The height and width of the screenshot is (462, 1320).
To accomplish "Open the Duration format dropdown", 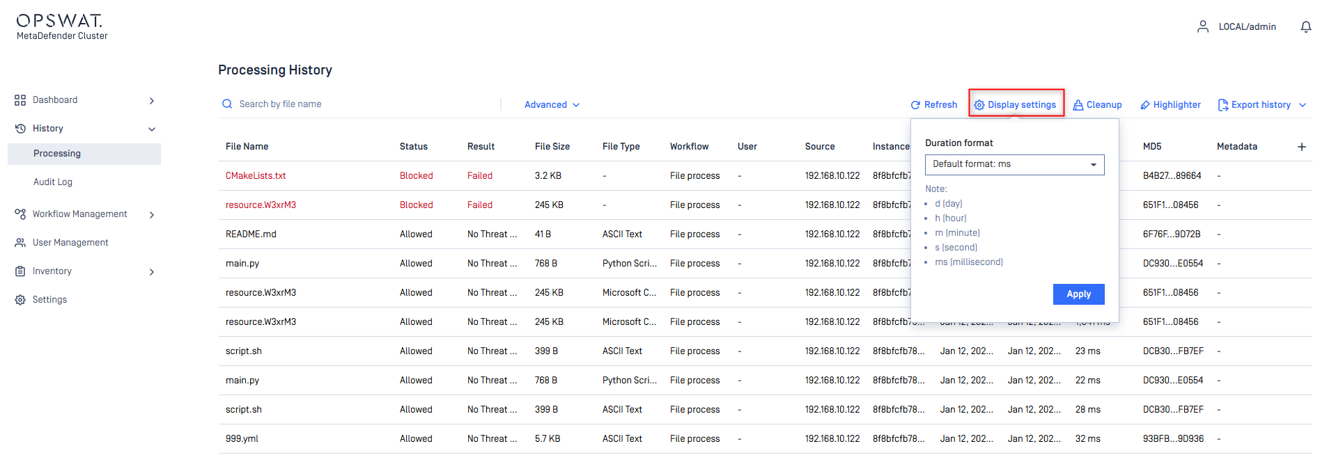I will pyautogui.click(x=1014, y=165).
